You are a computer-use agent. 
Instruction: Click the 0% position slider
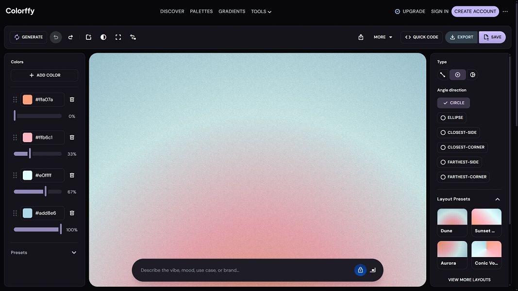click(x=38, y=116)
